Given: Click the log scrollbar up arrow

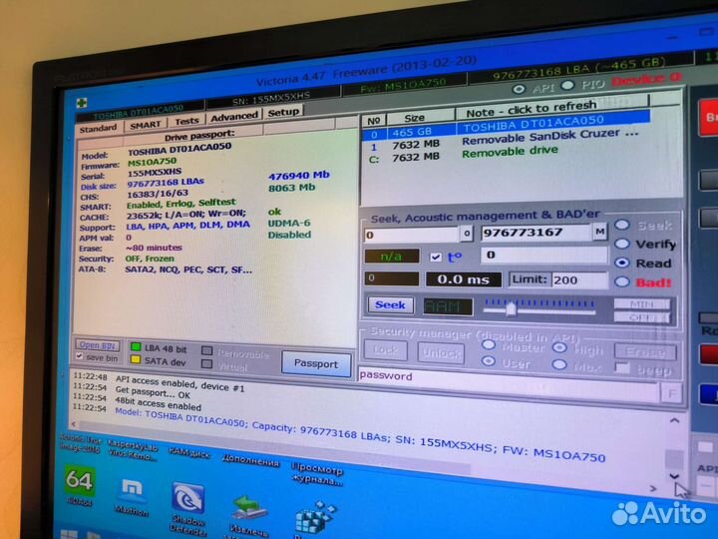Looking at the screenshot, I should [x=674, y=420].
